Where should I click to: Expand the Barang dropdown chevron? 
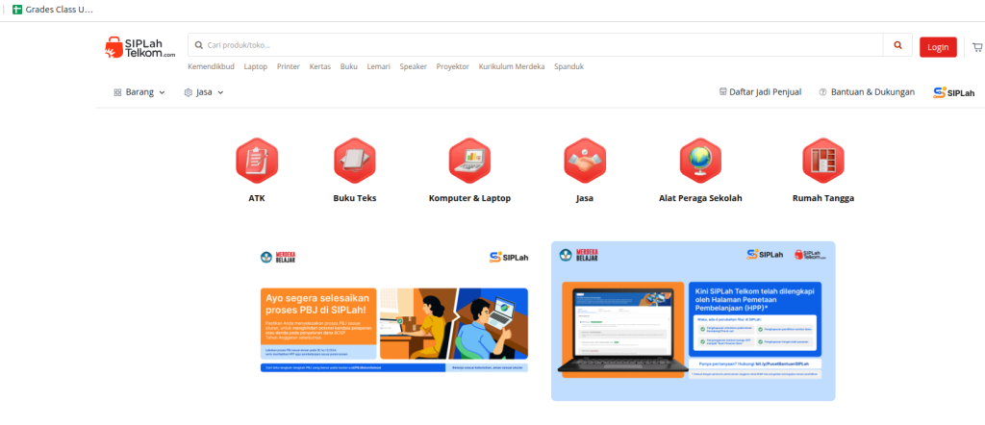pyautogui.click(x=162, y=92)
